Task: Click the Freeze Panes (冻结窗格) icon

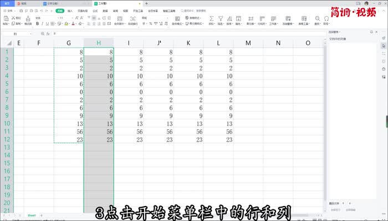Action: coord(288,19)
